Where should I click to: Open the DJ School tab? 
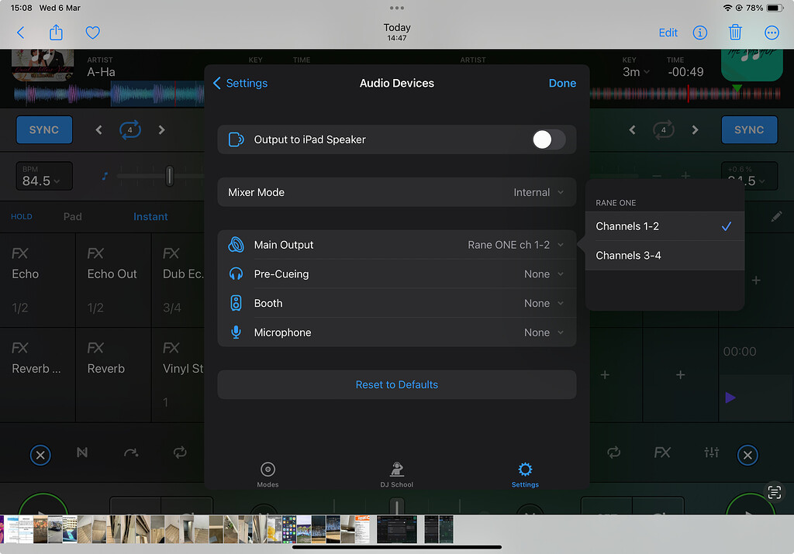point(396,474)
